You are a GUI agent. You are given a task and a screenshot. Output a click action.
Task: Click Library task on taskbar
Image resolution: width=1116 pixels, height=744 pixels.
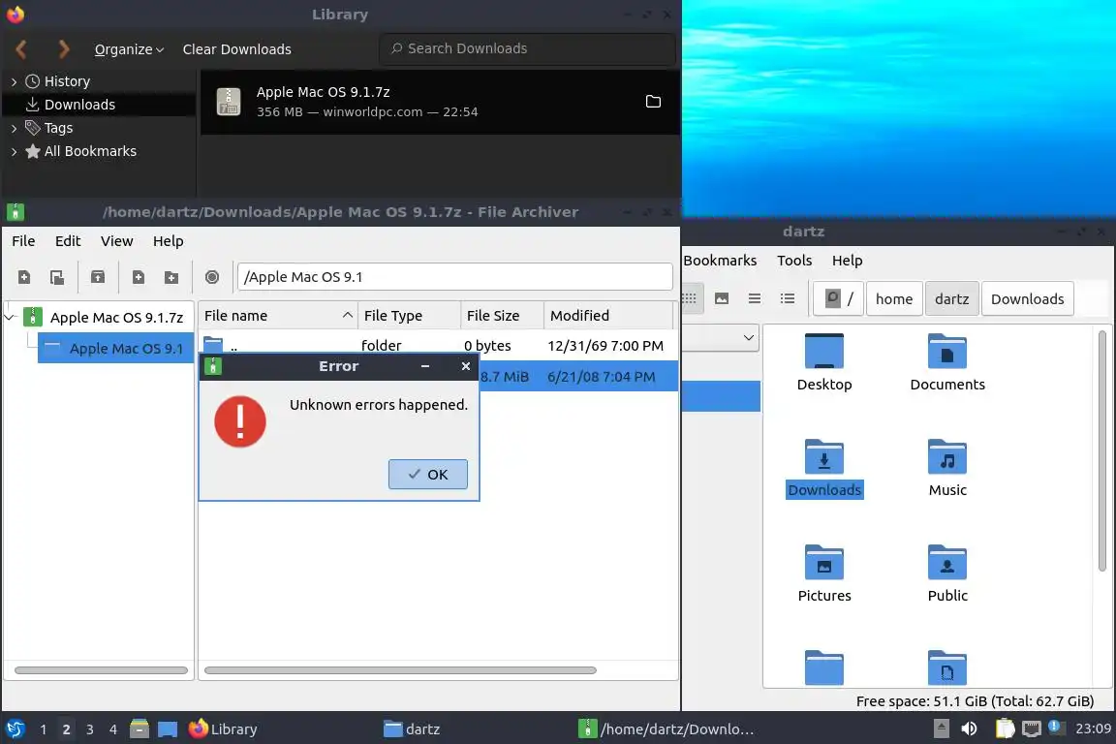tap(223, 729)
